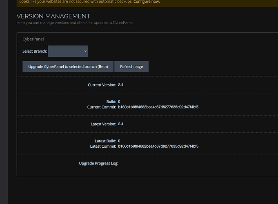
Task: Click the Latest Commit label
Action: click(x=103, y=146)
